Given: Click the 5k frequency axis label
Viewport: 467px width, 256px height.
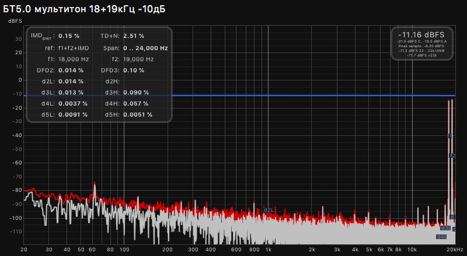Looking at the screenshot, I should (369, 250).
